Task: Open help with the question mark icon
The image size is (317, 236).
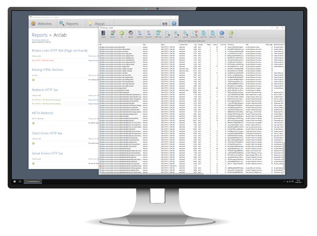Action: pyautogui.click(x=174, y=24)
